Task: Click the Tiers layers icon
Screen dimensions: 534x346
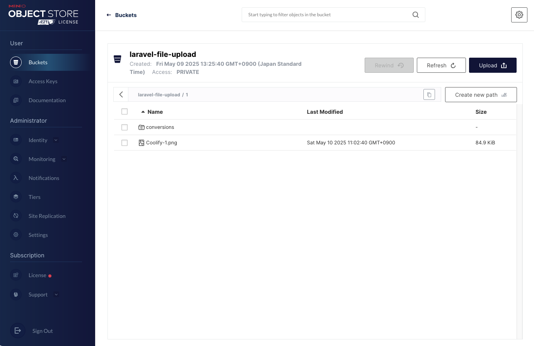Action: click(x=16, y=197)
